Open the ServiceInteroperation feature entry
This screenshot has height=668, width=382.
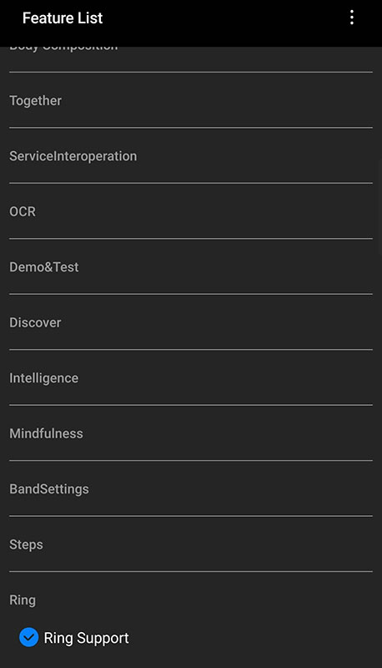(x=191, y=156)
